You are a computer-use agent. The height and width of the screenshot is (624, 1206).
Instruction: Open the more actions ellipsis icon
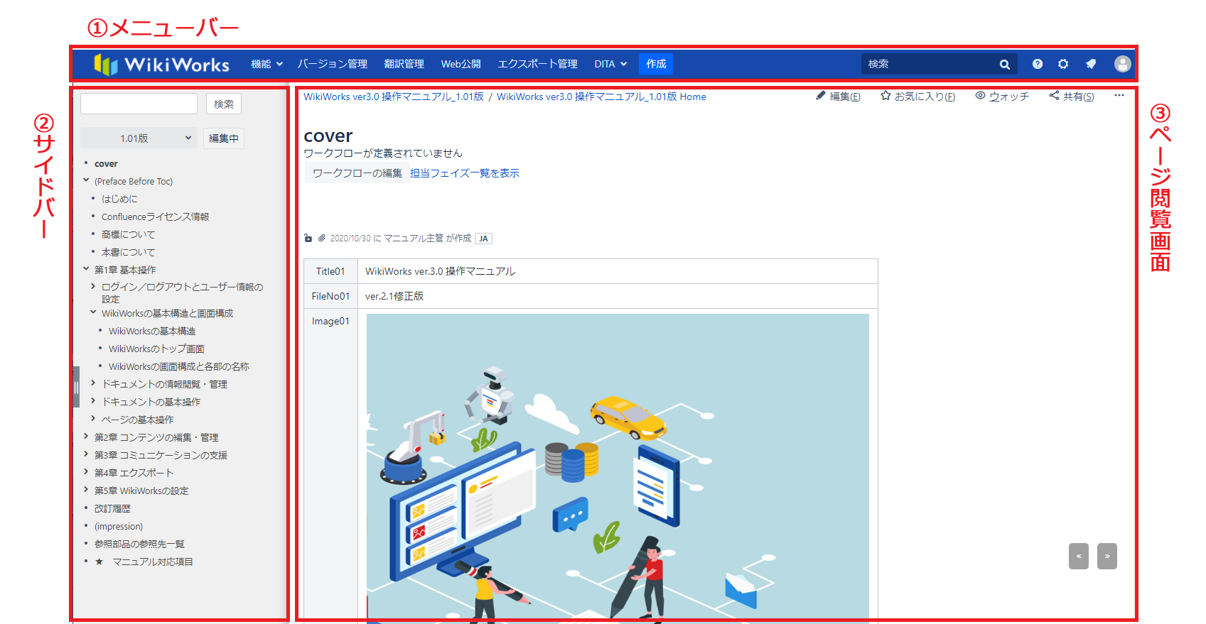(x=1119, y=96)
